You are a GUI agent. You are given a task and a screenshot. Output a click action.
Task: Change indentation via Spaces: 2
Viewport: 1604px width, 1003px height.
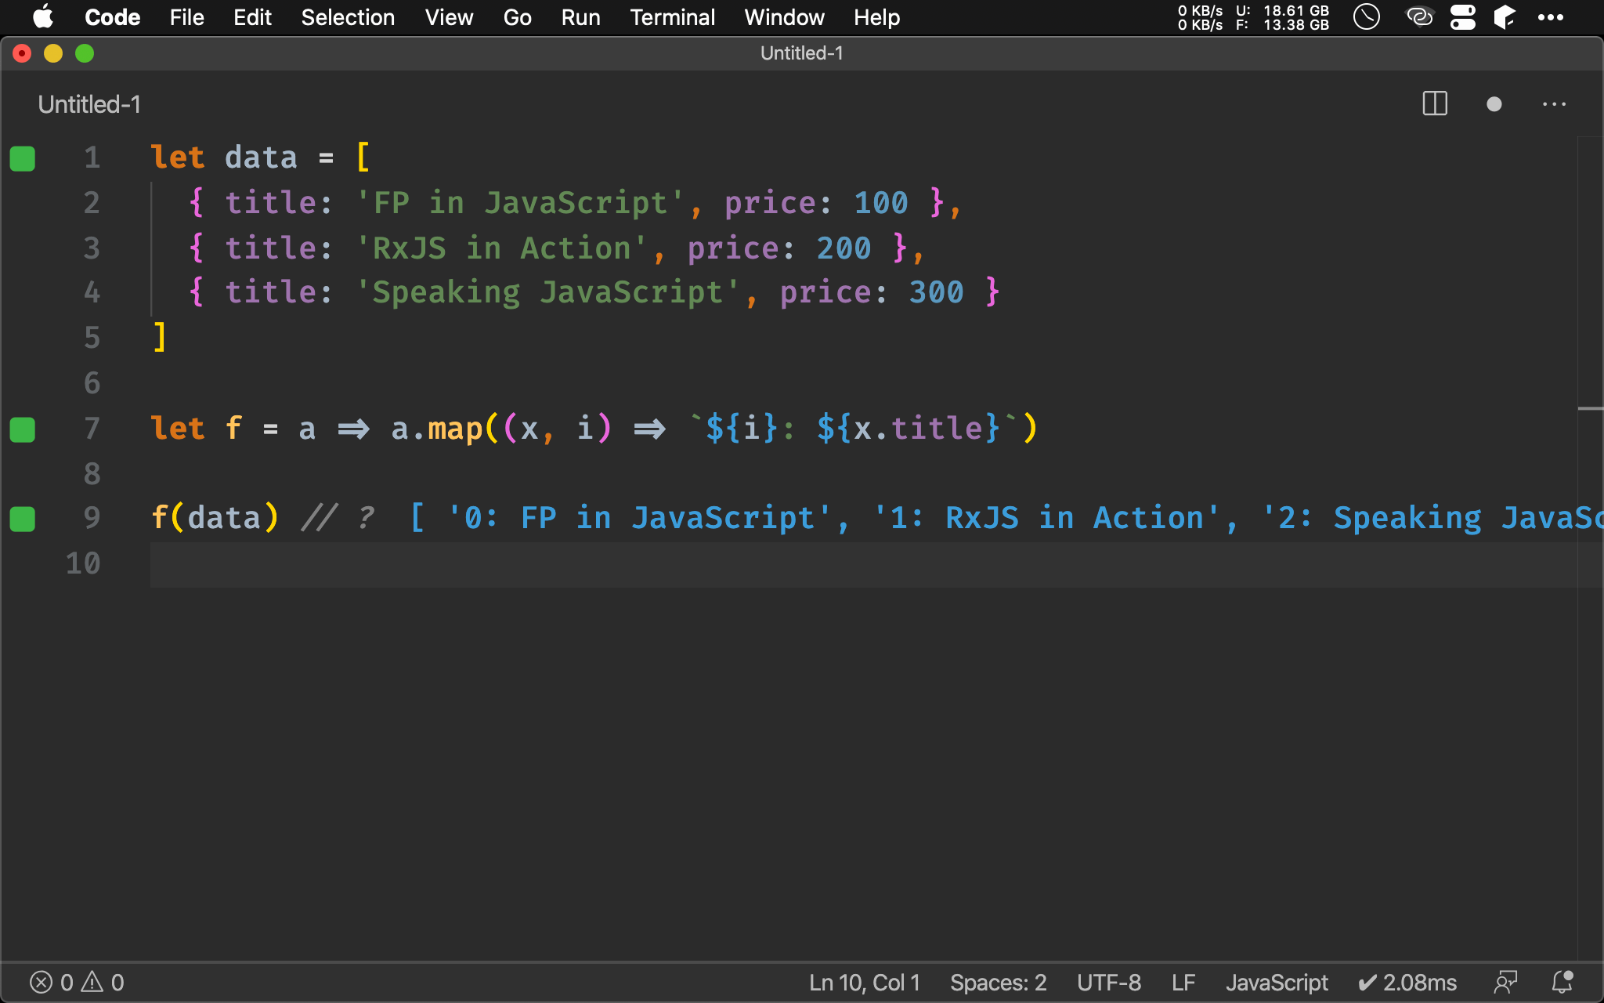pos(998,983)
